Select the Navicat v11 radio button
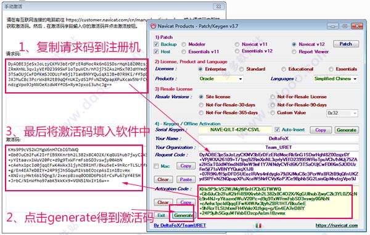This screenshot has width=370, height=235. [237, 44]
